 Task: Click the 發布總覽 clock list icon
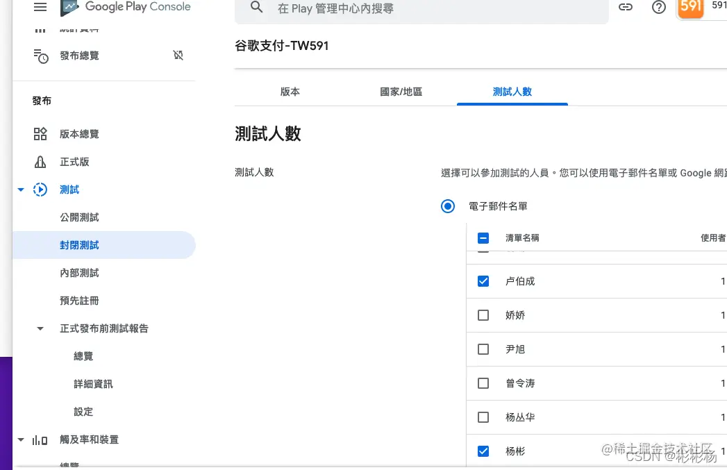[41, 56]
